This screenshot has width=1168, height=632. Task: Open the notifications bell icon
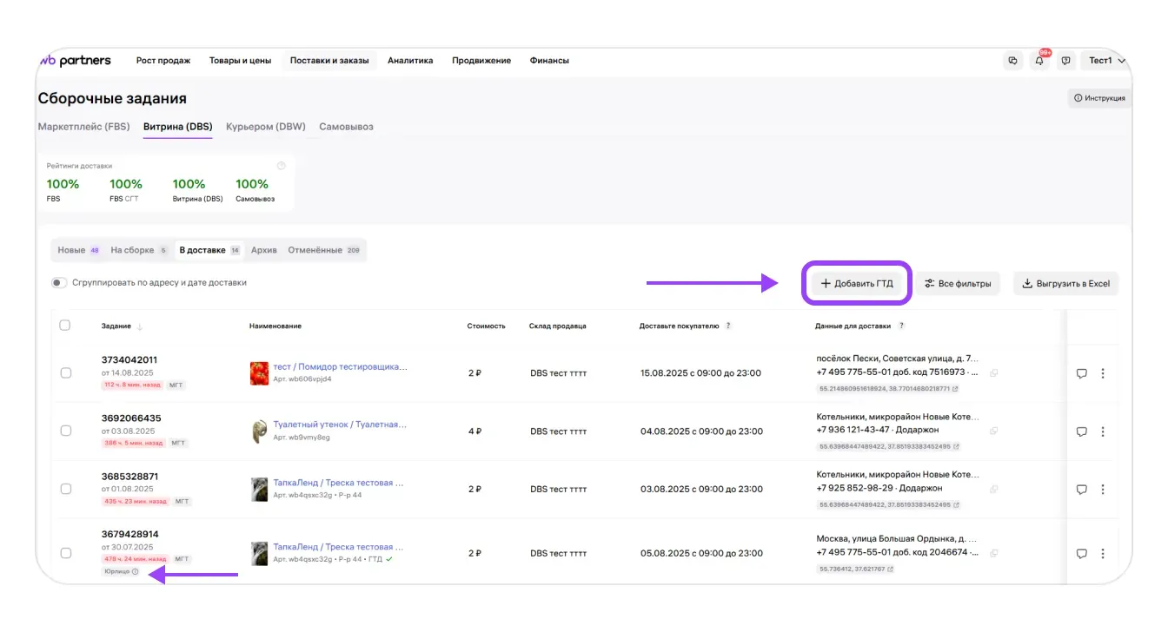tap(1039, 61)
